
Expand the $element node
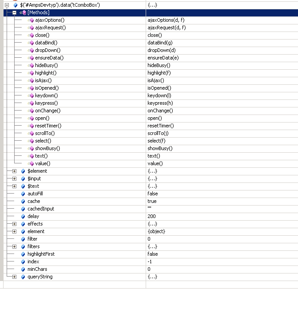pos(14,171)
